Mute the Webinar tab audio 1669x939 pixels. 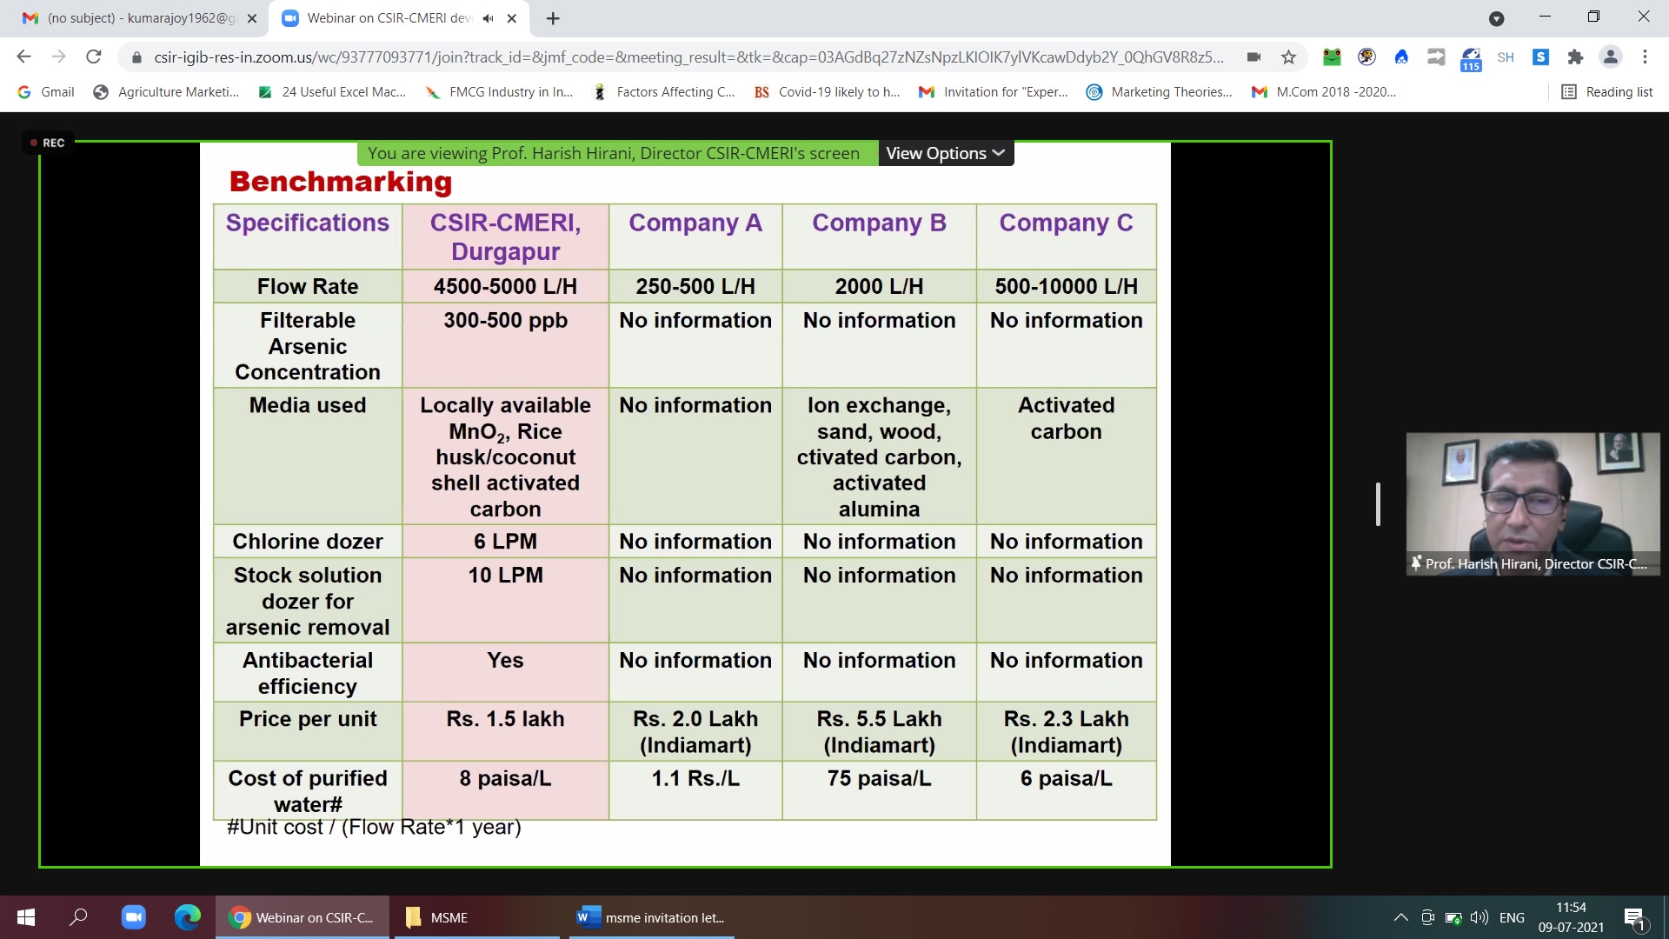point(488,18)
